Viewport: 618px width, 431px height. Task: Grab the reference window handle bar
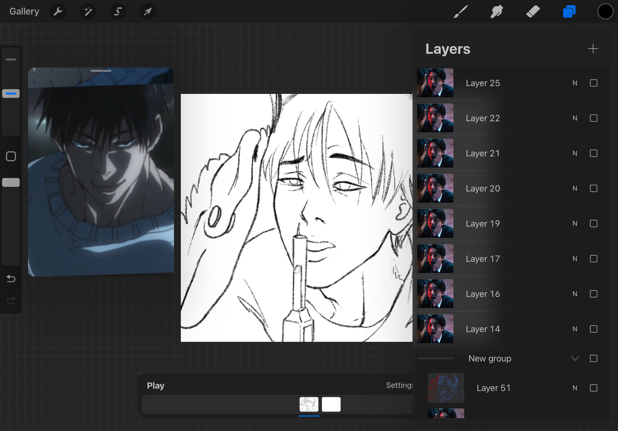[101, 71]
